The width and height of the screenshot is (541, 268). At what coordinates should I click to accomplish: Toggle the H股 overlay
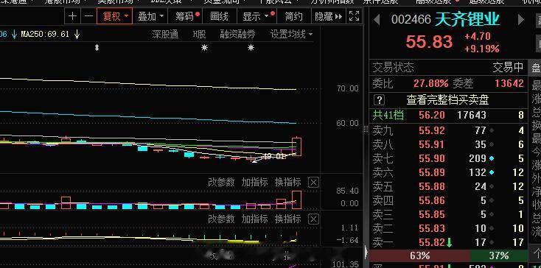pos(199,35)
